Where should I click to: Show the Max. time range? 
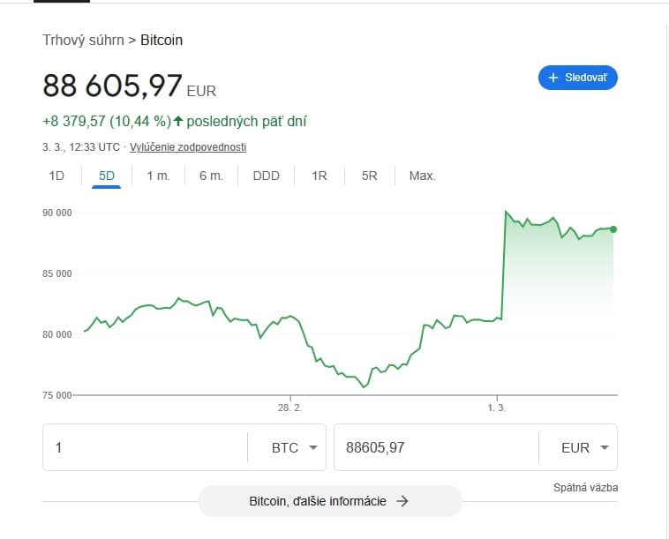click(422, 176)
